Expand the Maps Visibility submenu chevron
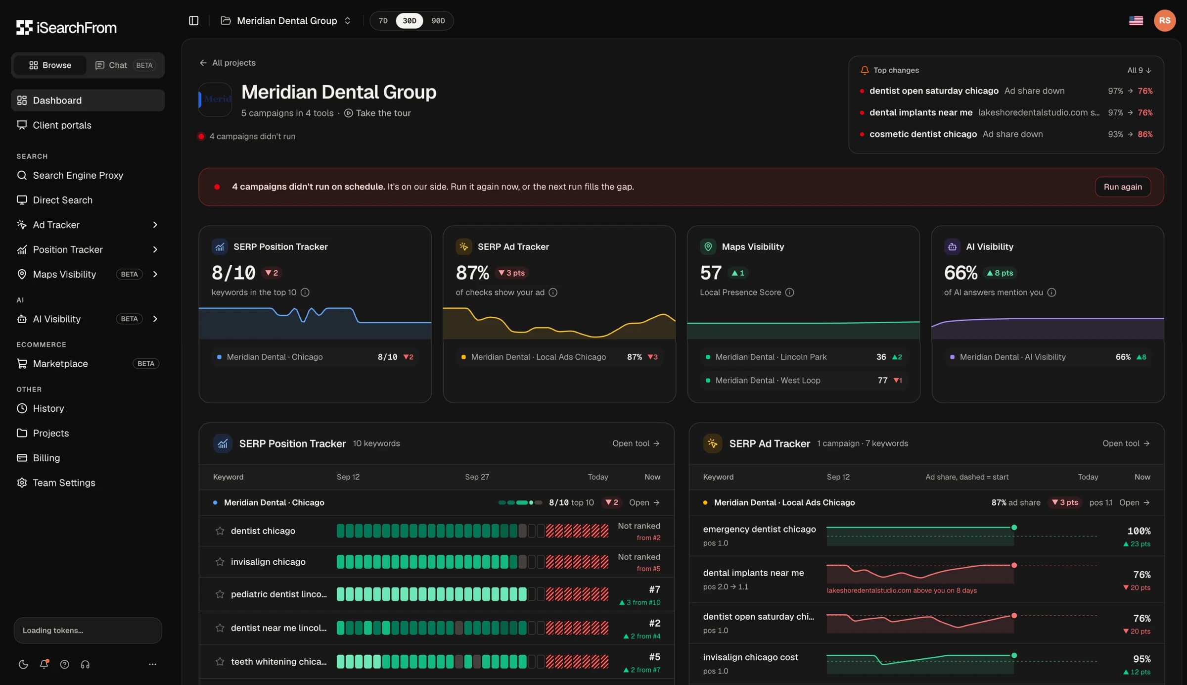The width and height of the screenshot is (1187, 685). point(155,274)
